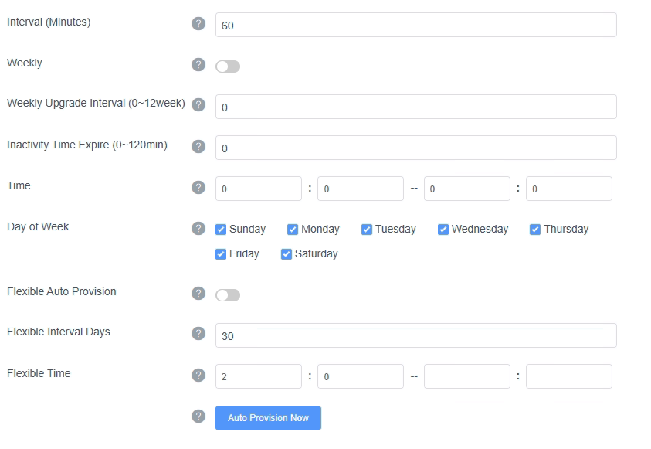The height and width of the screenshot is (449, 651).
Task: Click help icon for Flexible Interval Days
Action: coord(198,334)
